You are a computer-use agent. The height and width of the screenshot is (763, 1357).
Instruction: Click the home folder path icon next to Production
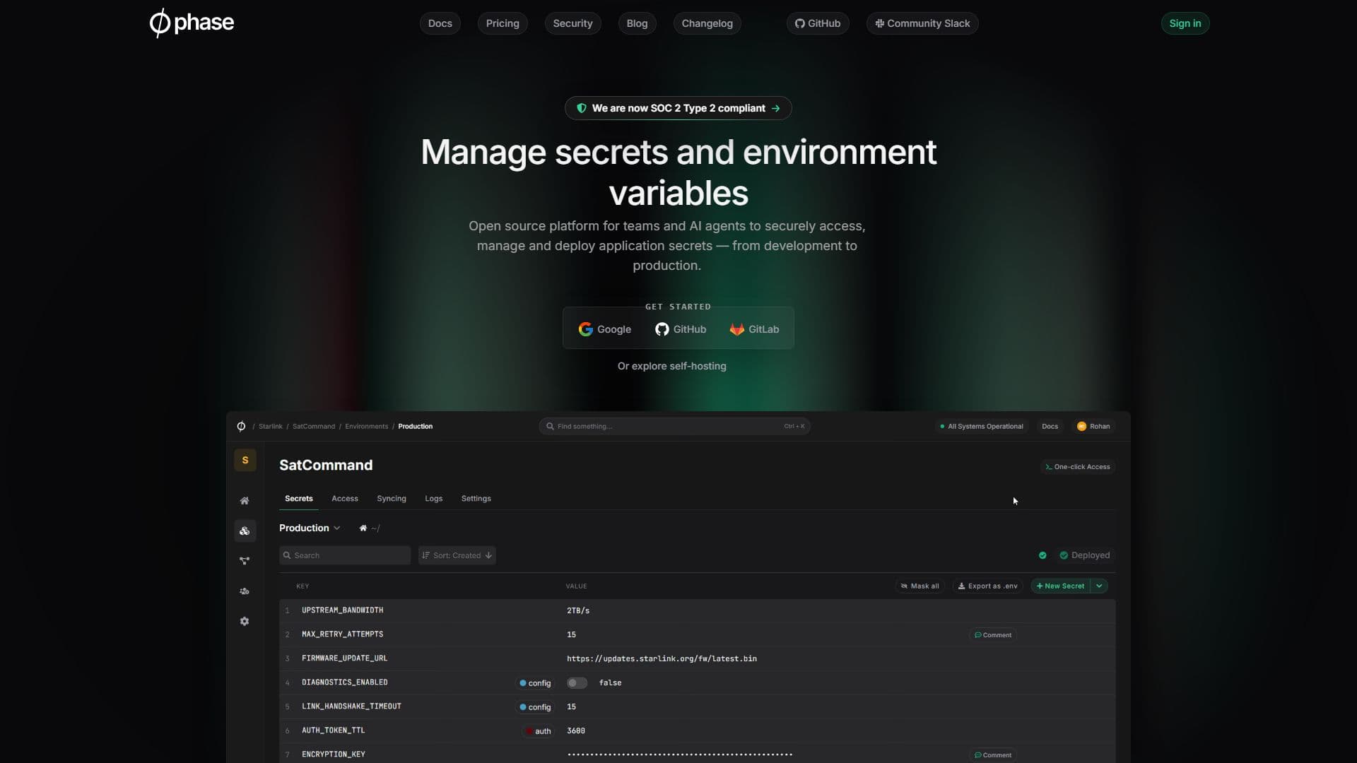363,528
